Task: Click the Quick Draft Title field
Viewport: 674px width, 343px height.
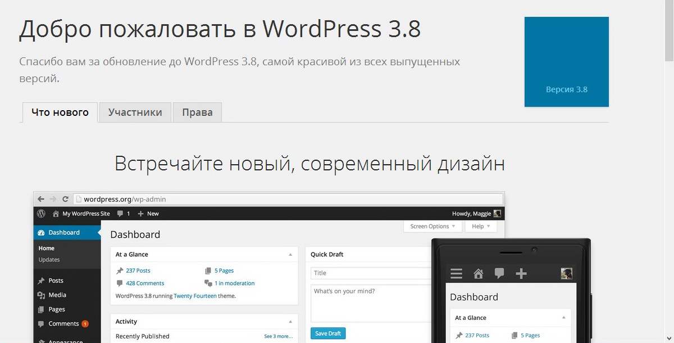Action: pos(371,273)
